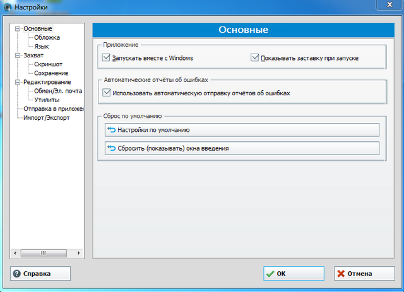Viewport: 404px width, 292px height.
Task: Click the undo arrow icon beside Настройки по умолчанию
Action: 112,130
